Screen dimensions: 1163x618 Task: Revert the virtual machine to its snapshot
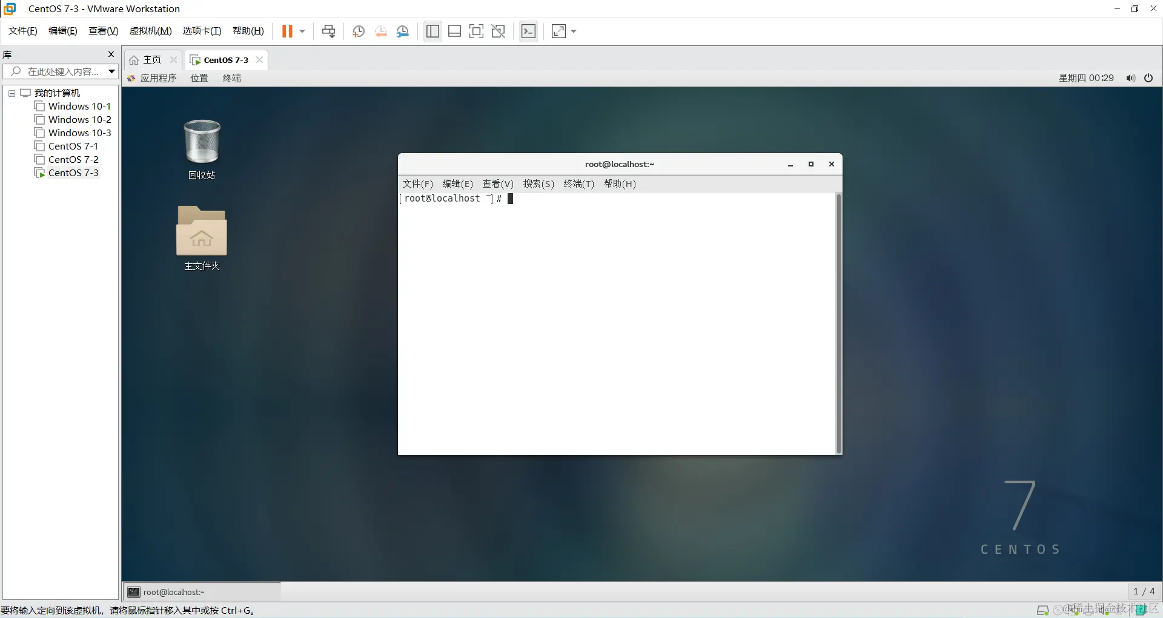pos(381,31)
